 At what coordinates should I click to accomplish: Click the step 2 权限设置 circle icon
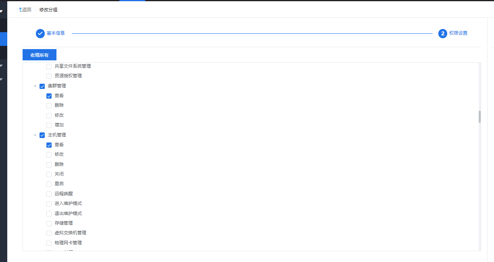tap(443, 33)
